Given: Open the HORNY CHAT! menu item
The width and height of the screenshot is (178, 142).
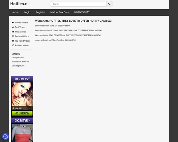Looking at the screenshot, I should pyautogui.click(x=82, y=12).
